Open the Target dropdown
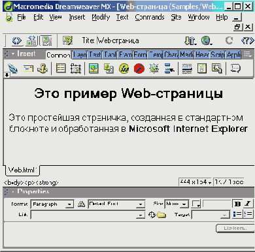The image size is (255, 252). pyautogui.click(x=211, y=215)
